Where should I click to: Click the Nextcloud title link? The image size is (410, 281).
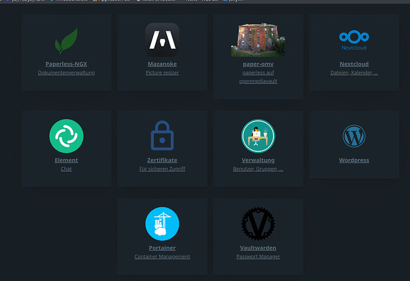354,64
